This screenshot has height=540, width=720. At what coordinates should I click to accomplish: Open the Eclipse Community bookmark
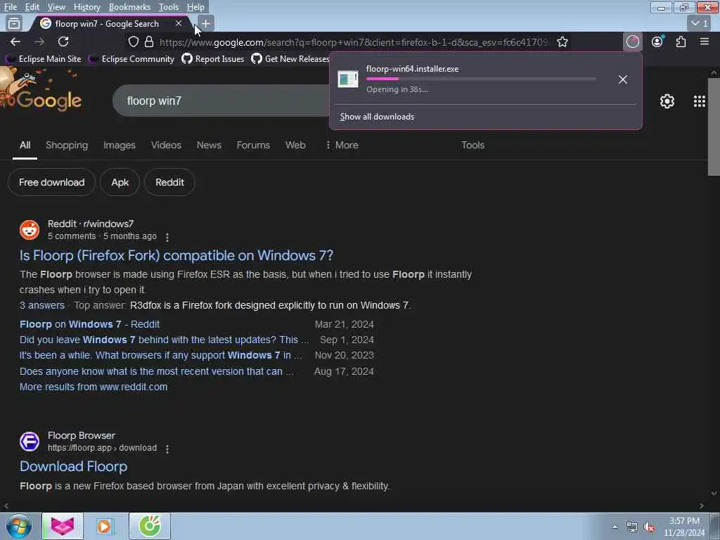tap(132, 59)
